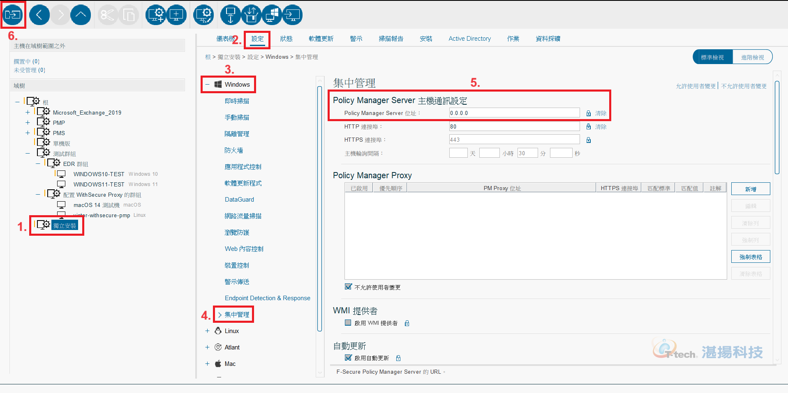Select the 根 root domain in tree
The image size is (788, 393).
pos(46,102)
